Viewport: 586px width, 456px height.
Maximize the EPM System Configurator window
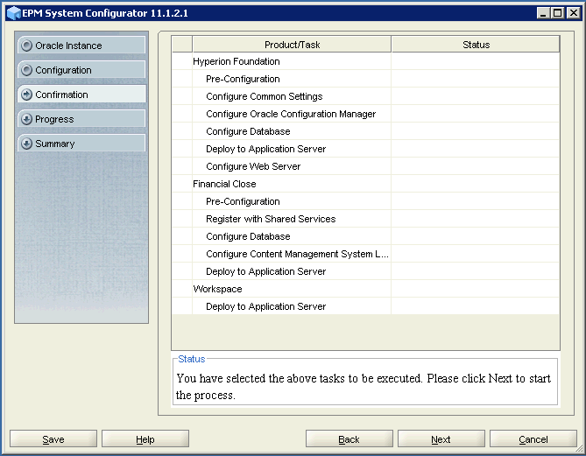[x=557, y=13]
